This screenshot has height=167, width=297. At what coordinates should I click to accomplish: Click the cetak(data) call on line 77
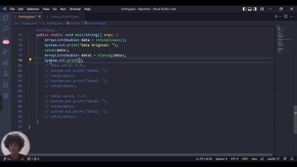(57, 50)
